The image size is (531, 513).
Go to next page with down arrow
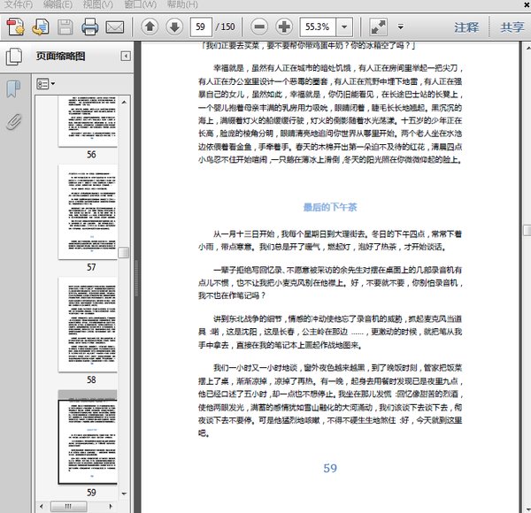click(174, 27)
